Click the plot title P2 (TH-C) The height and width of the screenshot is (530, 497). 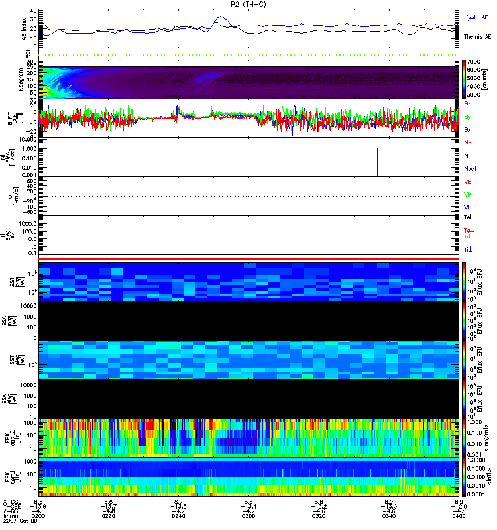(248, 4)
